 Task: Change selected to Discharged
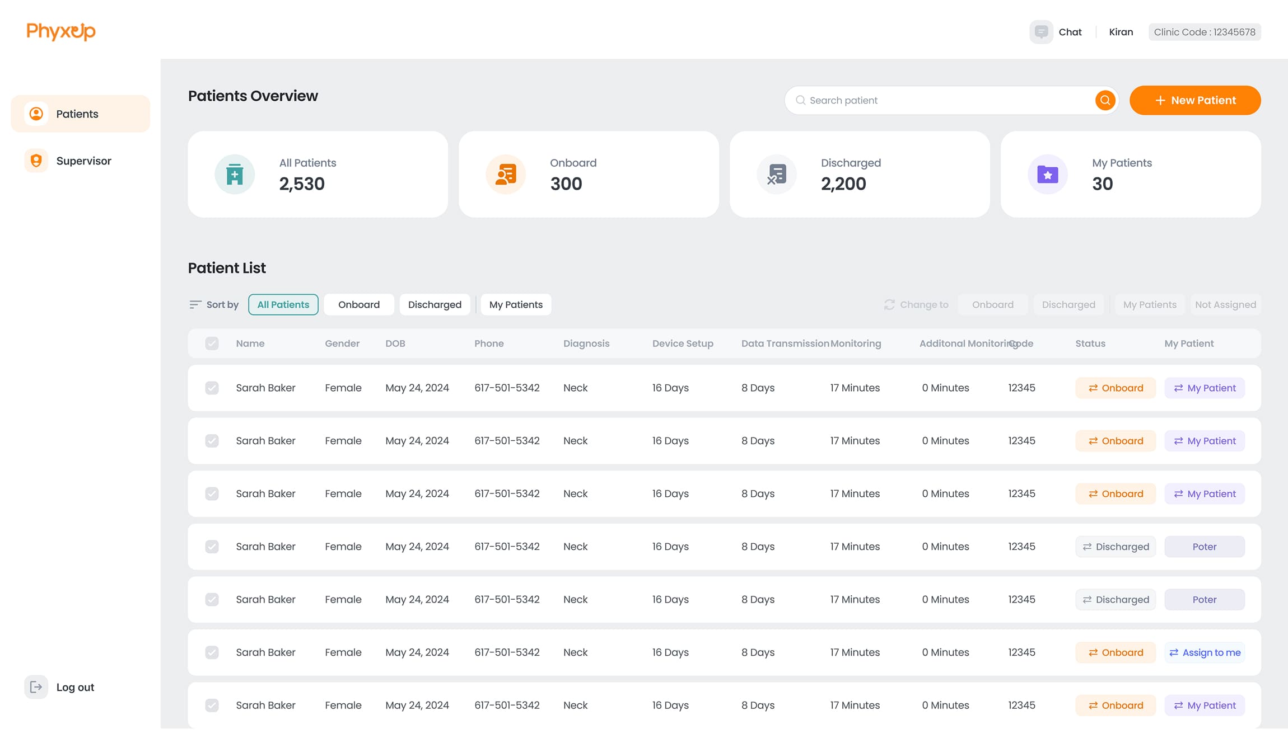(x=1068, y=304)
